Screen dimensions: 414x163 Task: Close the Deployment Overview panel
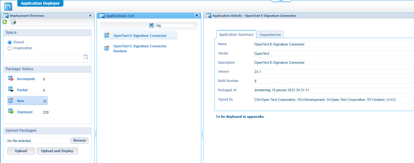(90, 15)
